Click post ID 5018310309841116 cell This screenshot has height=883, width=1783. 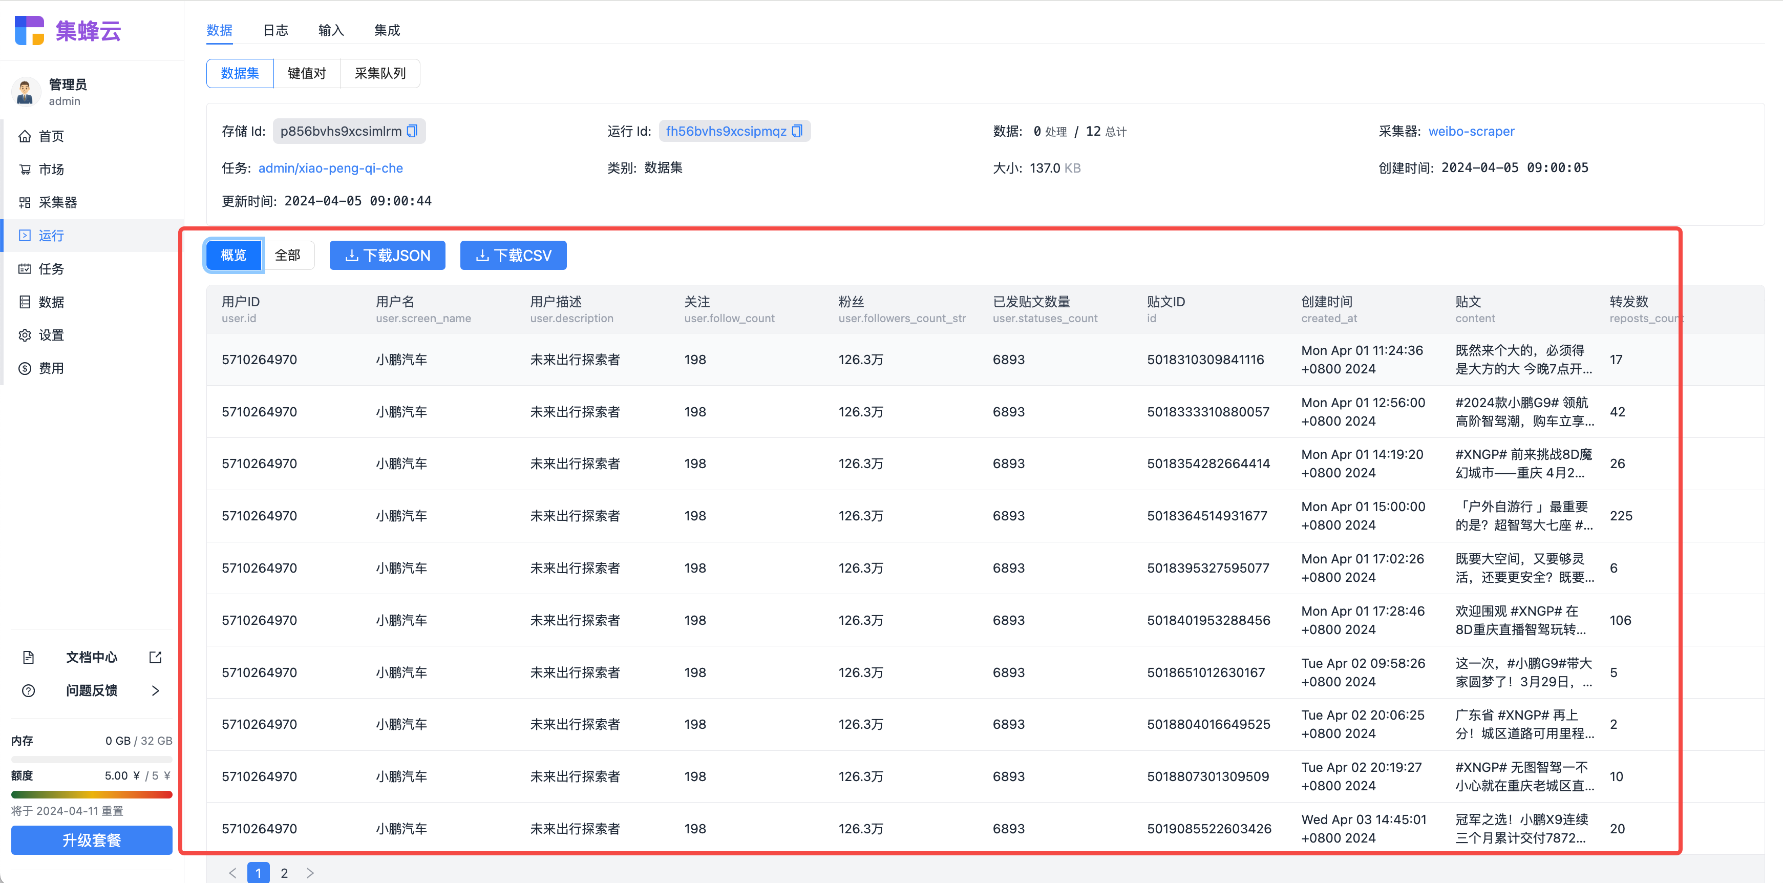tap(1206, 360)
